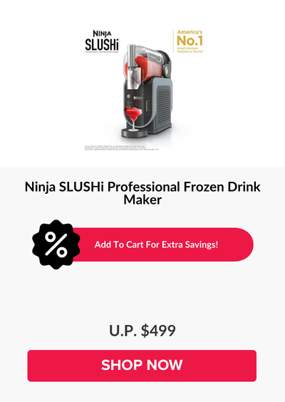The image size is (285, 402).
Task: Click the Small Kitchen Appliance Brand text
Action: pyautogui.click(x=190, y=50)
